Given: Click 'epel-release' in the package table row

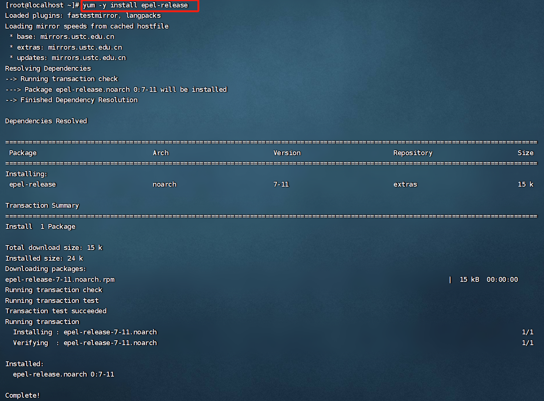Looking at the screenshot, I should [33, 184].
